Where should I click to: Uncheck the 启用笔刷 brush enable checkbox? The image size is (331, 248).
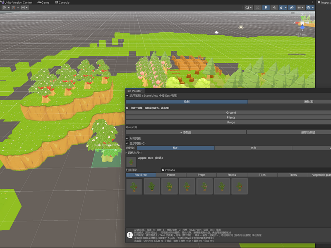[127, 95]
